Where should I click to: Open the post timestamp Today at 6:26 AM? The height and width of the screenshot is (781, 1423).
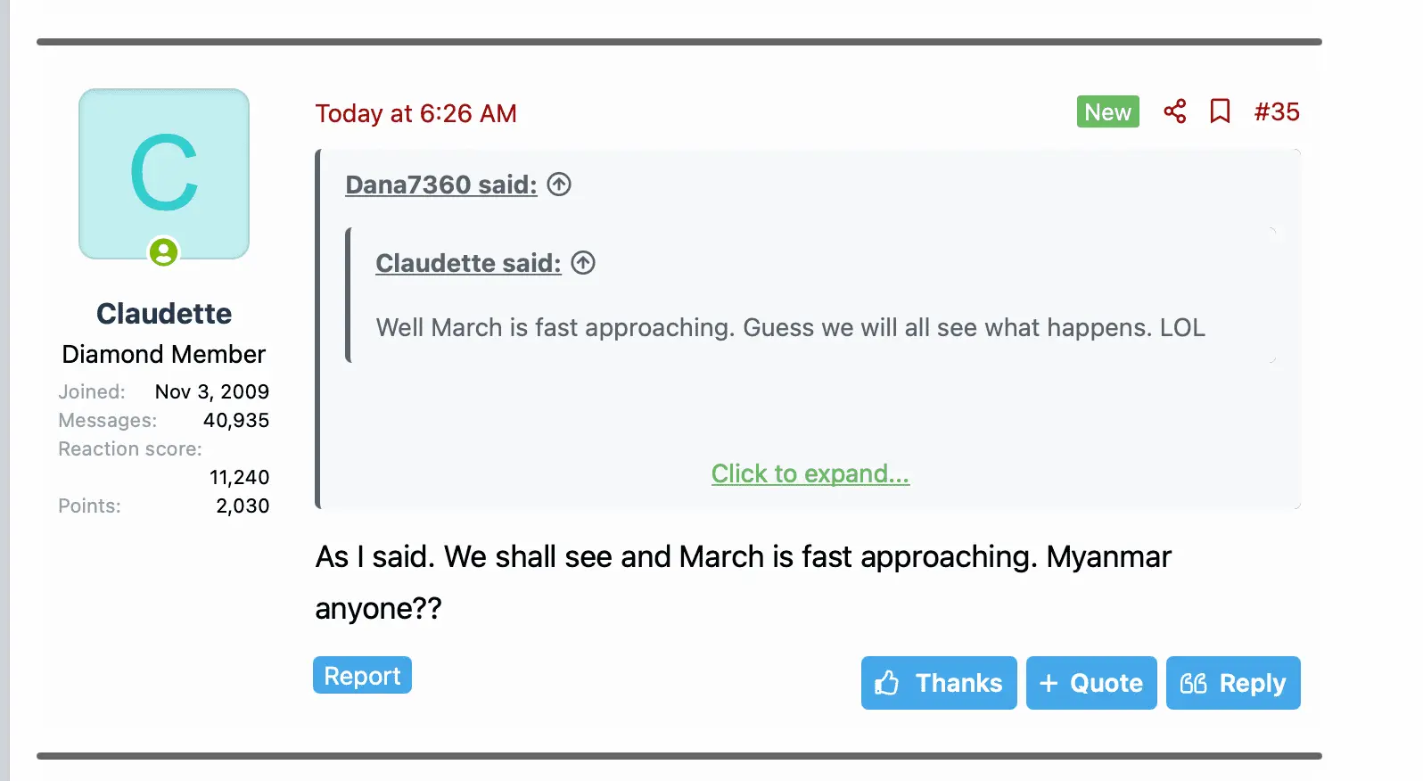416,113
